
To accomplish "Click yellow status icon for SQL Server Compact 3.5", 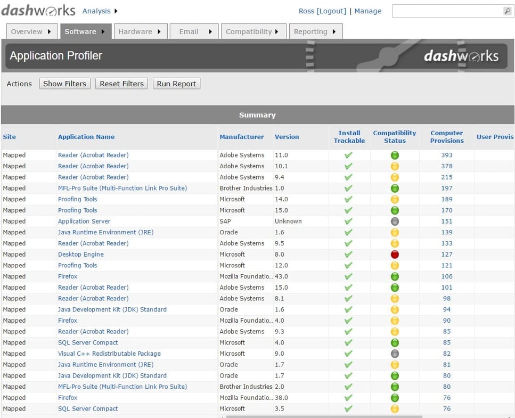I will (395, 409).
